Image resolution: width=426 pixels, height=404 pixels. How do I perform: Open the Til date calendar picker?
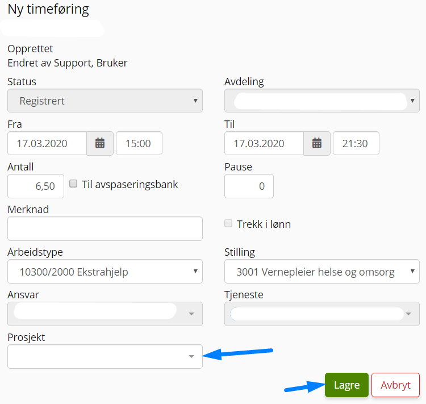(317, 143)
